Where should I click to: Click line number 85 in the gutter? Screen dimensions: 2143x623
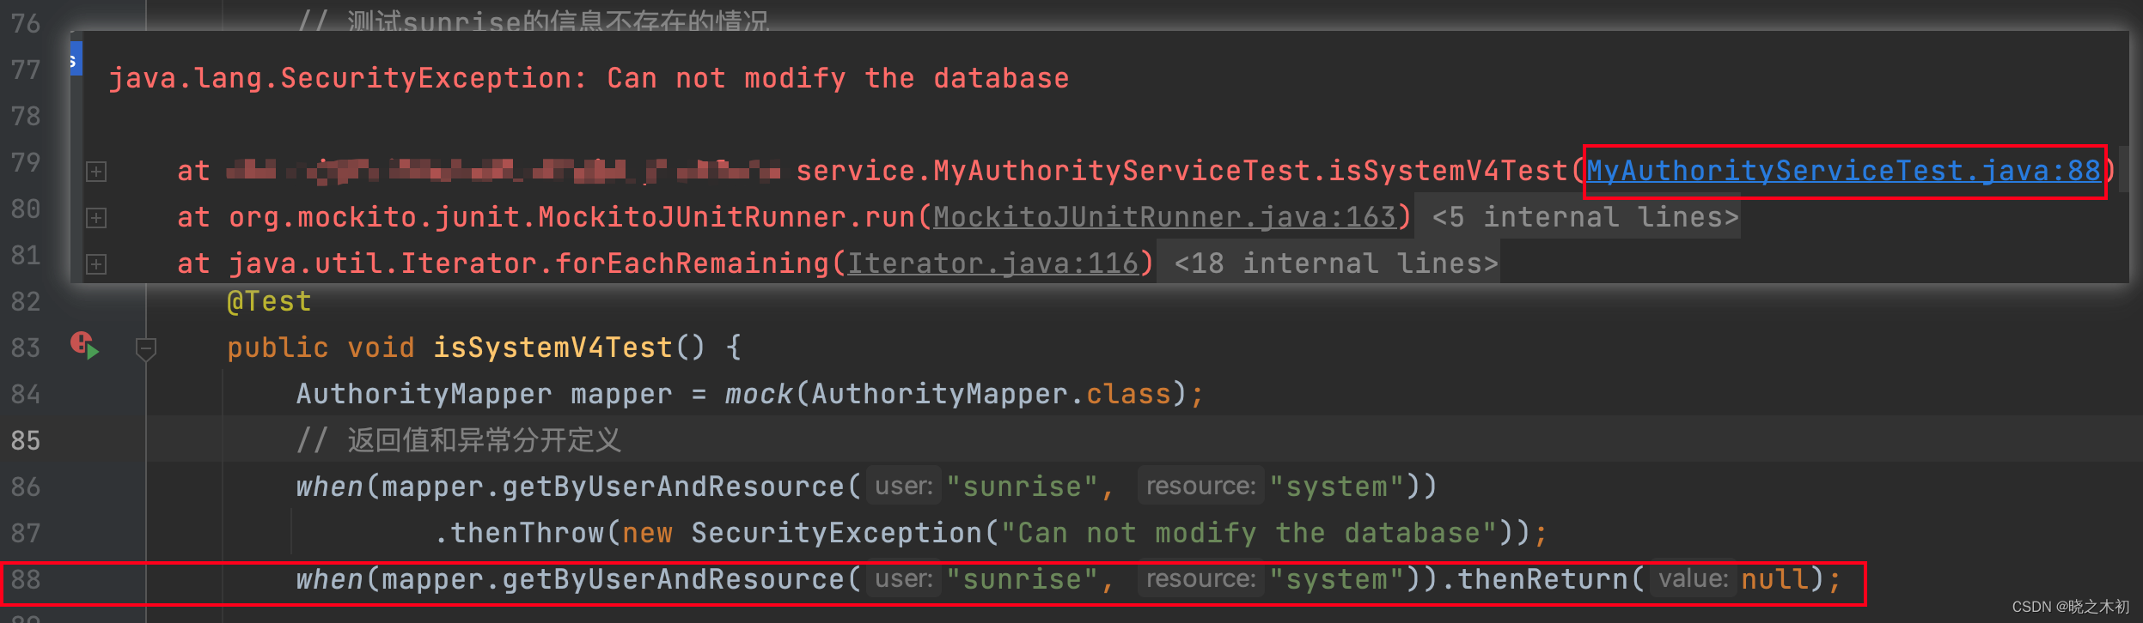coord(26,440)
